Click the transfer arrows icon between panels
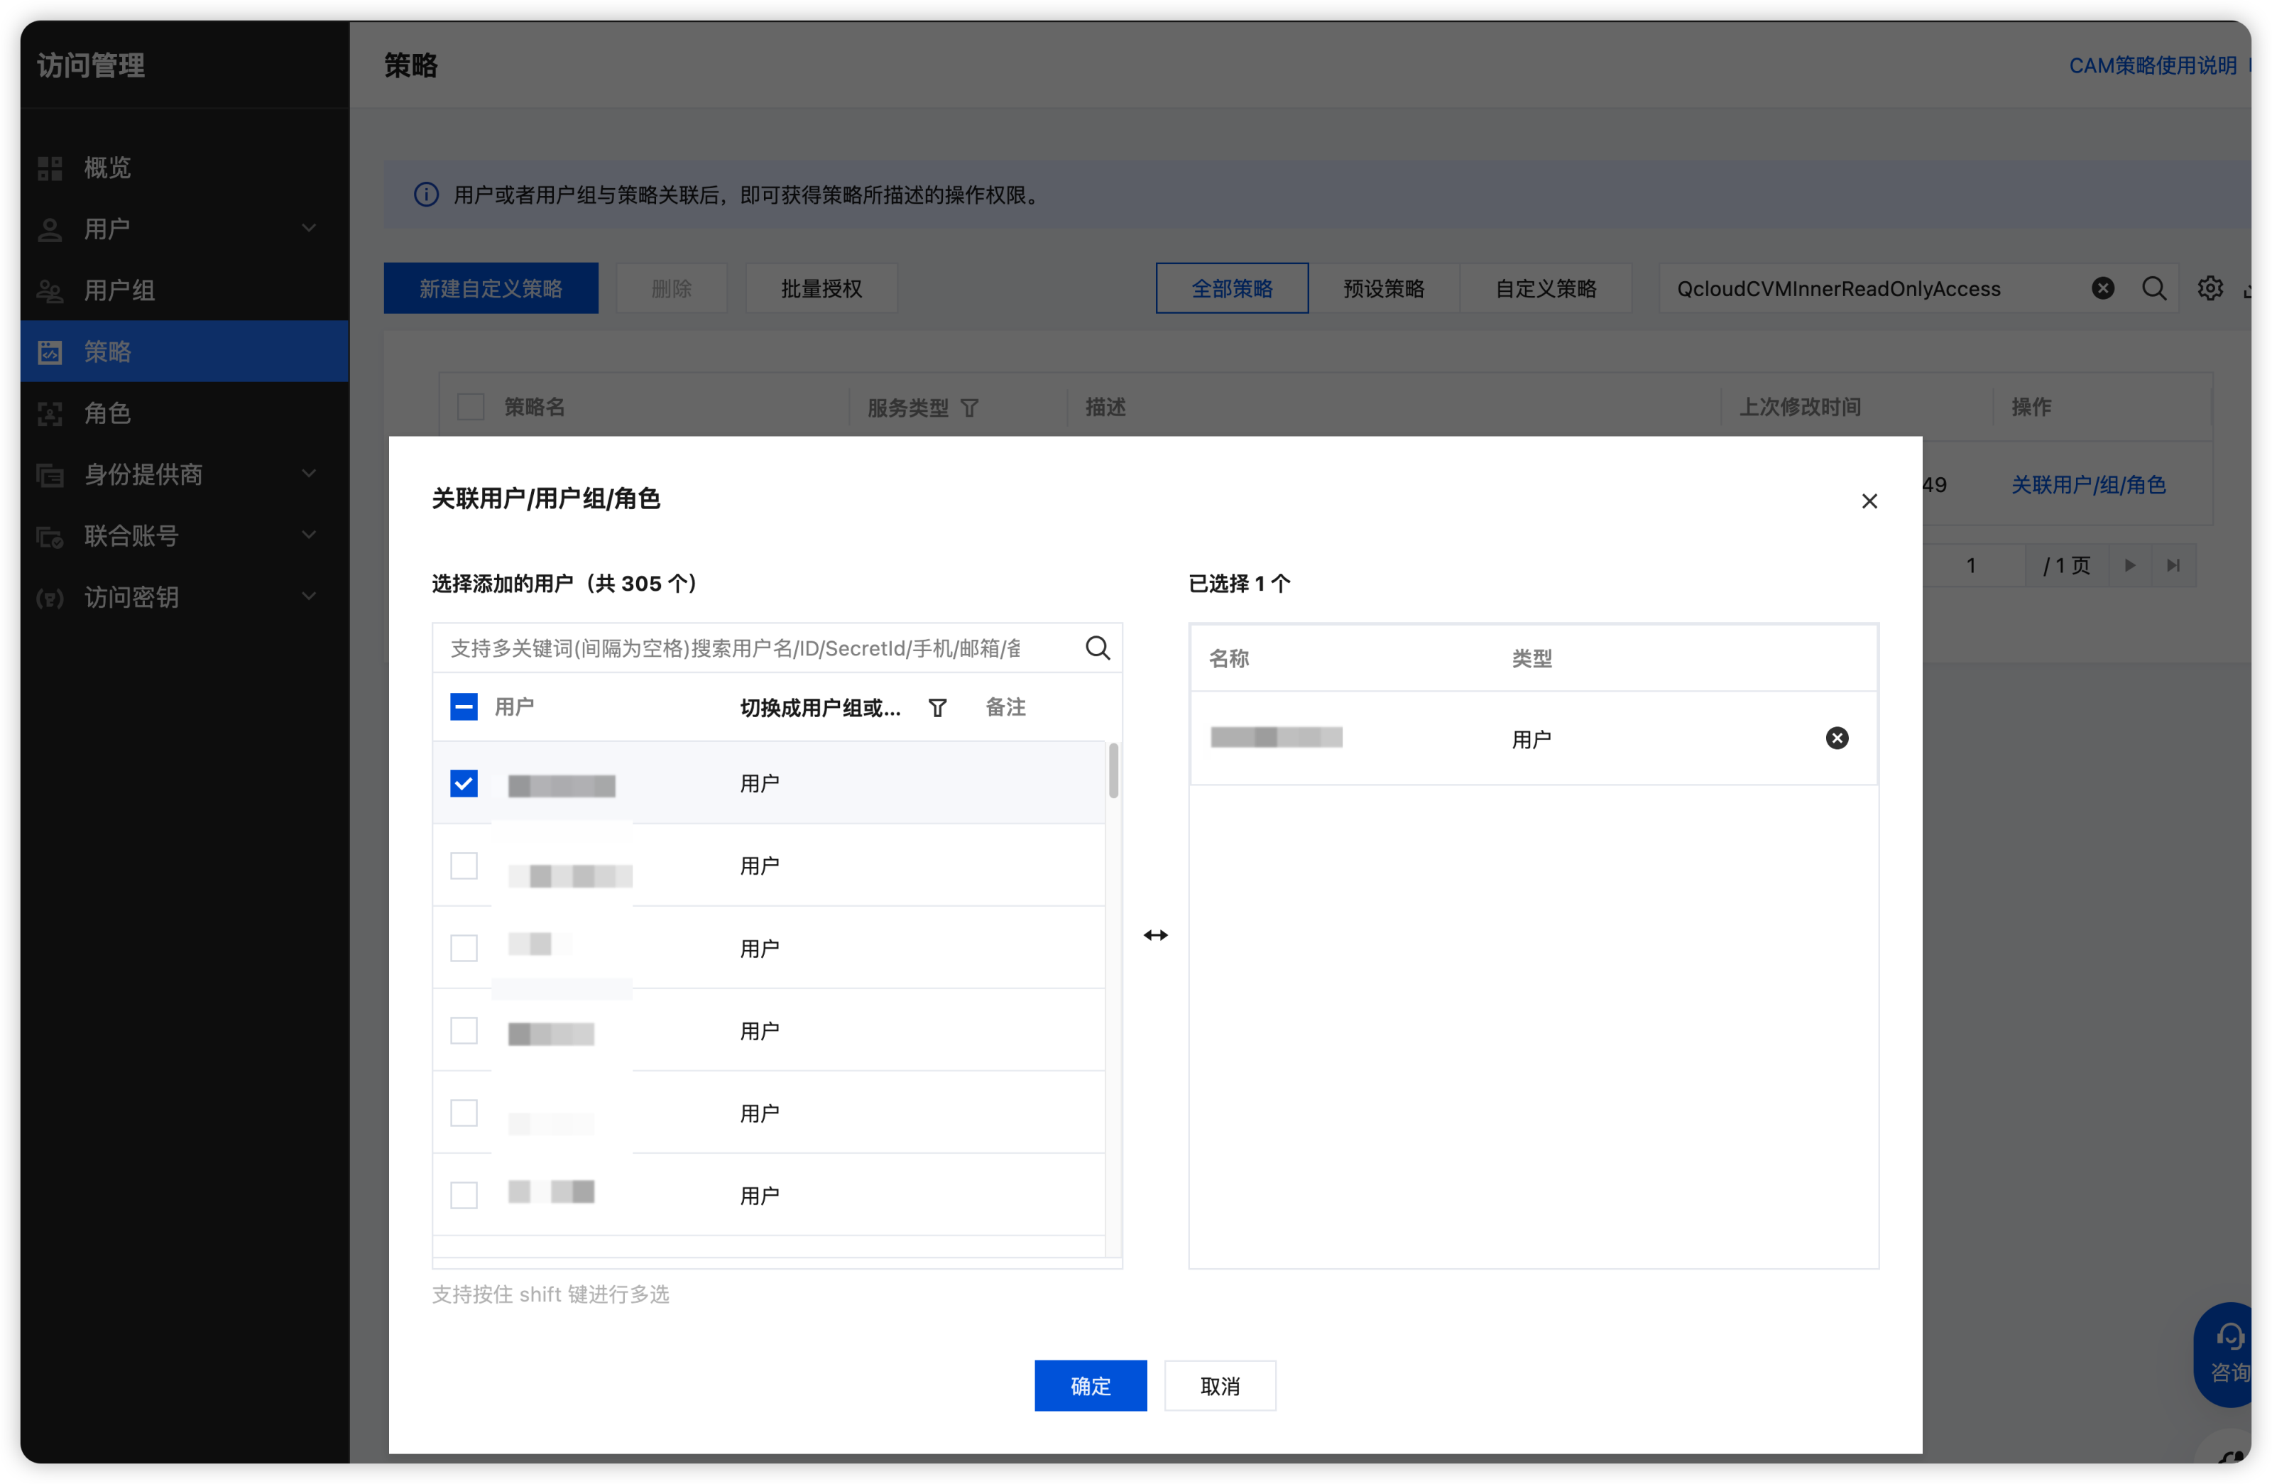Screen dimensions: 2272x1484 1155,935
